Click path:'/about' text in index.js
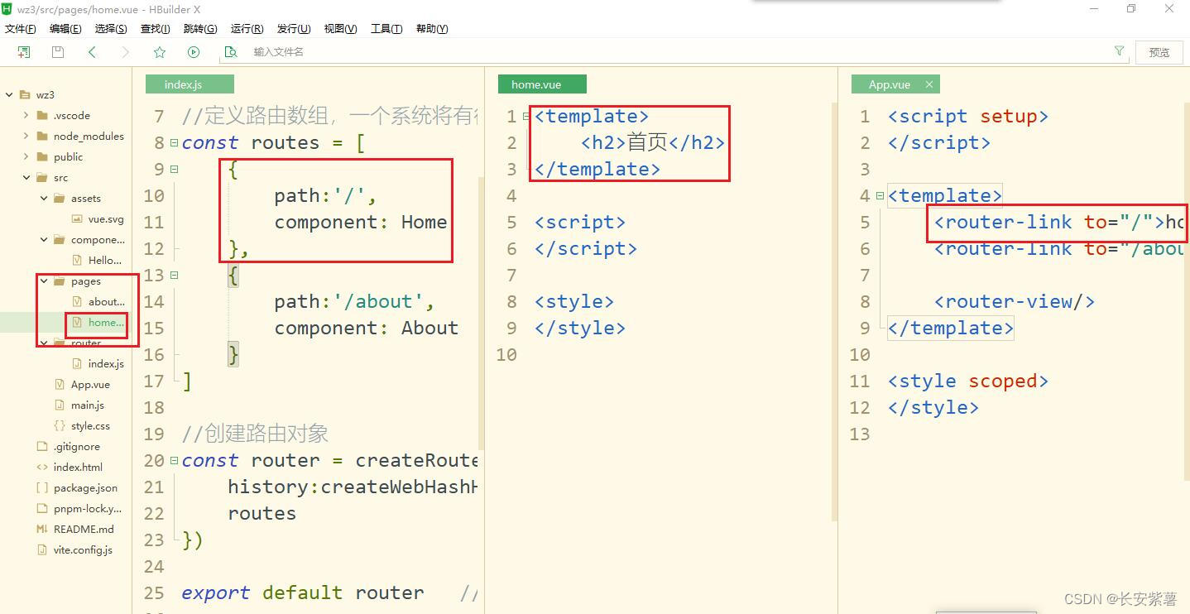Screen dimensions: 1190x614 355,301
